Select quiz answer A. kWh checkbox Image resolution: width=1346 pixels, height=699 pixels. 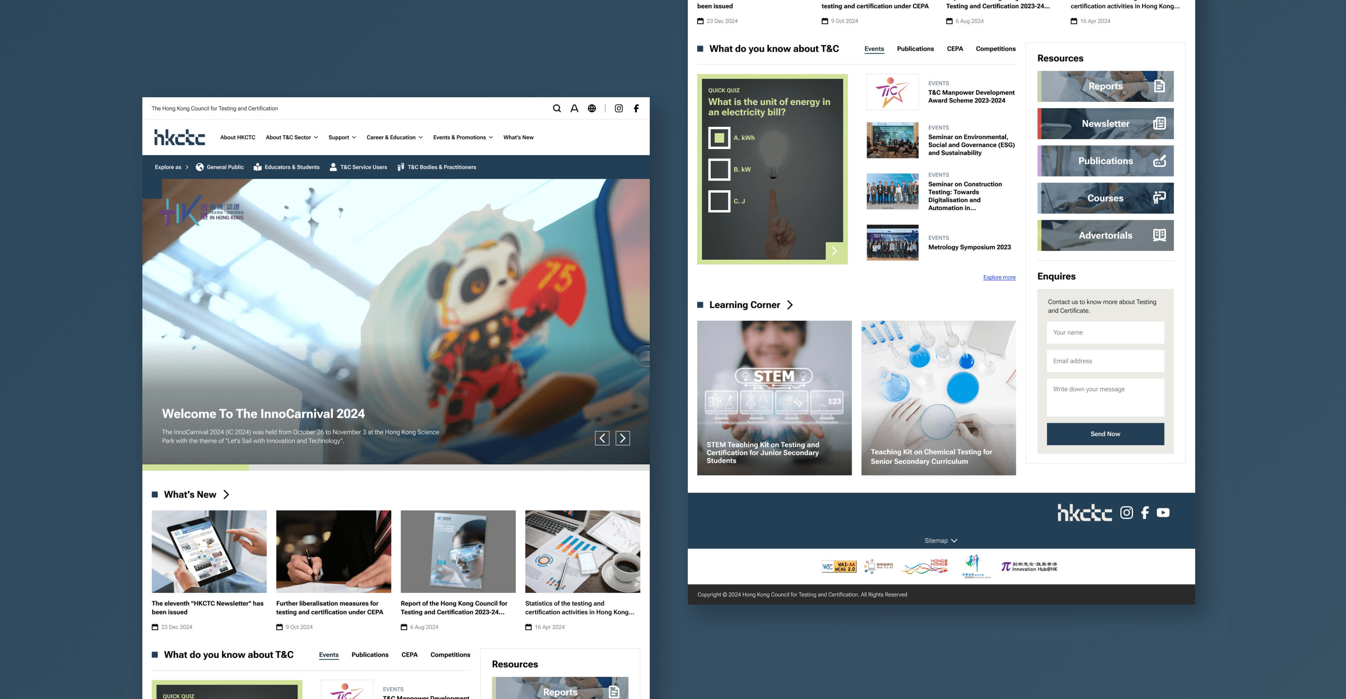pos(719,138)
